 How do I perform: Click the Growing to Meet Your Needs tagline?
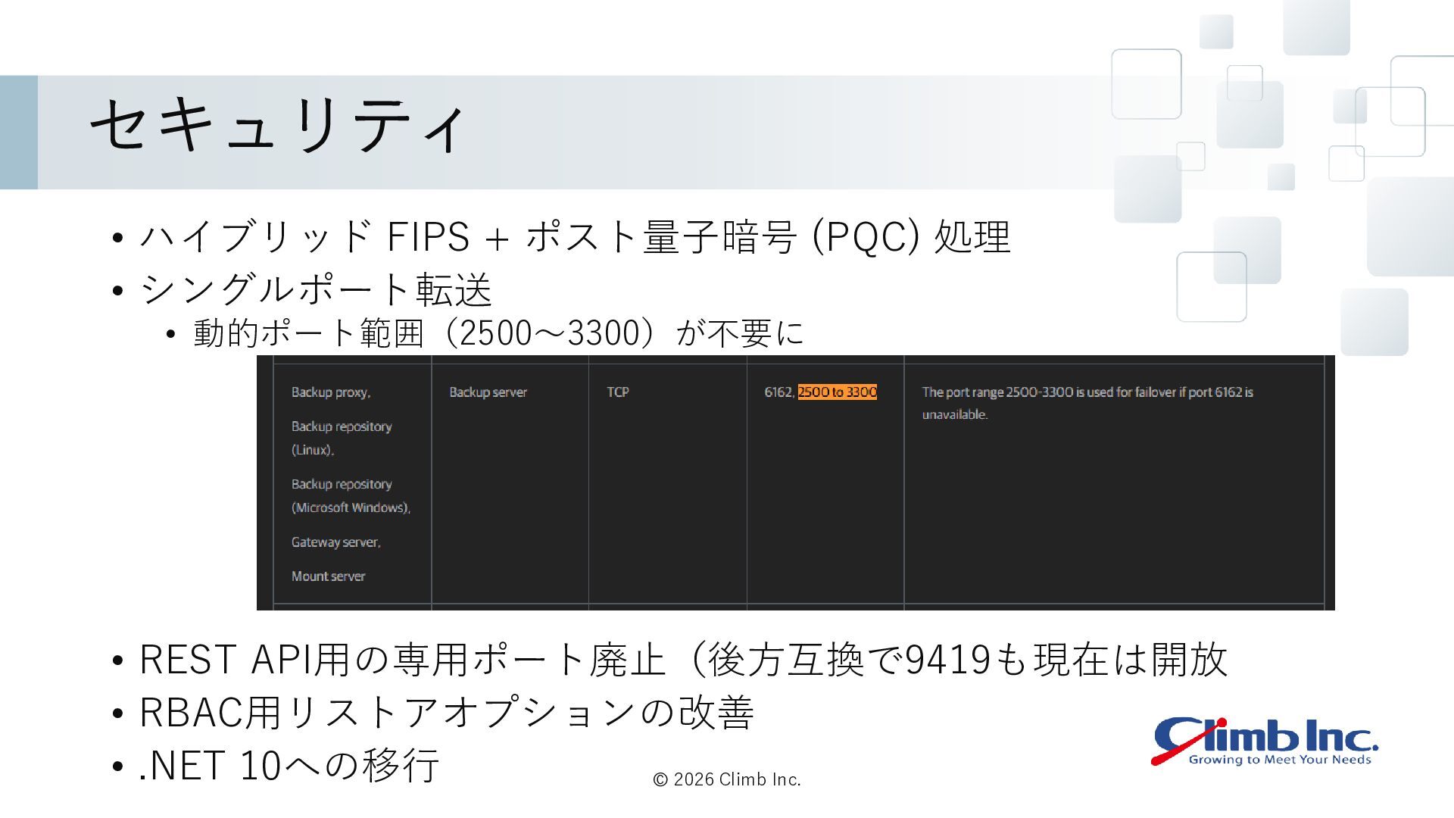coord(1280,760)
